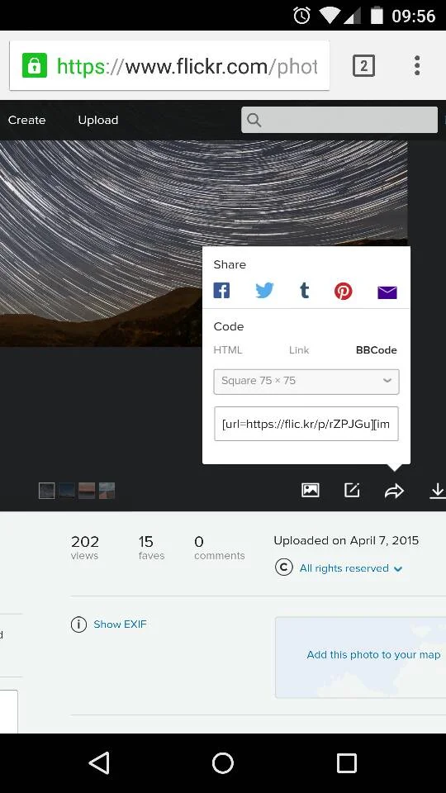
Task: Open the first photostream thumbnail
Action: pyautogui.click(x=47, y=491)
